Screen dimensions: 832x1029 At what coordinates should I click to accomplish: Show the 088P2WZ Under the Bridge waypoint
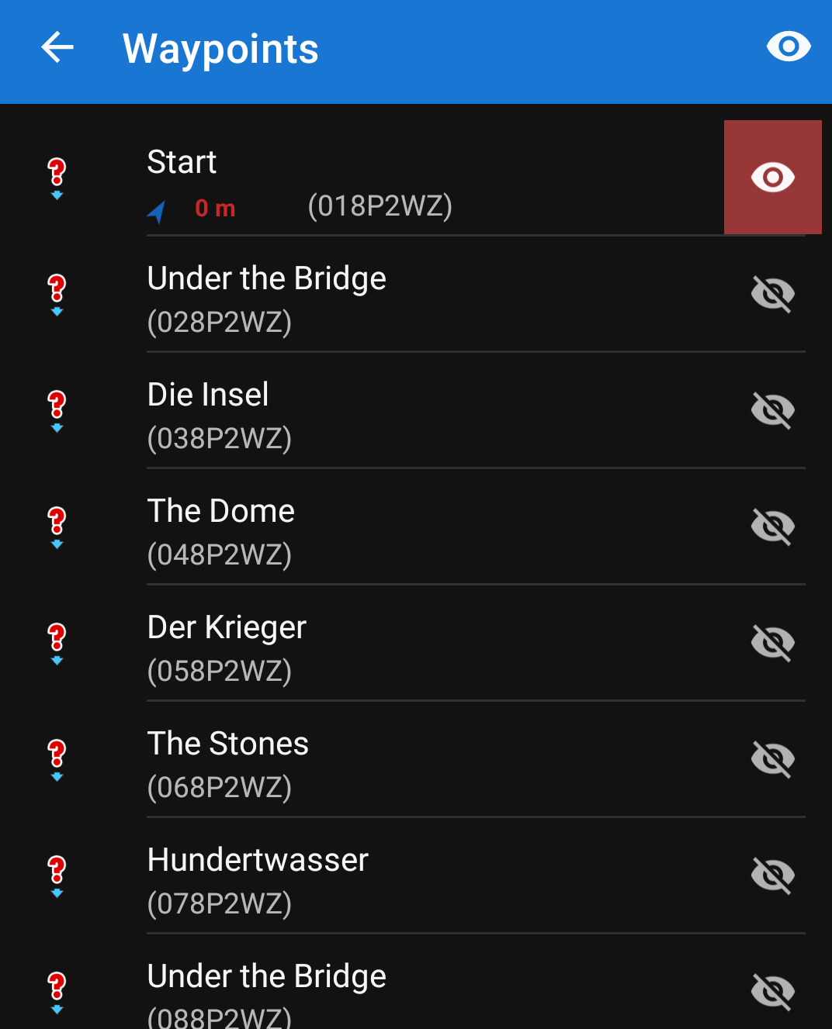click(772, 992)
